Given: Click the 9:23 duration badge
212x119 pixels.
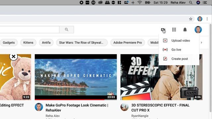Looking at the screenshot, I should (x=26, y=97).
